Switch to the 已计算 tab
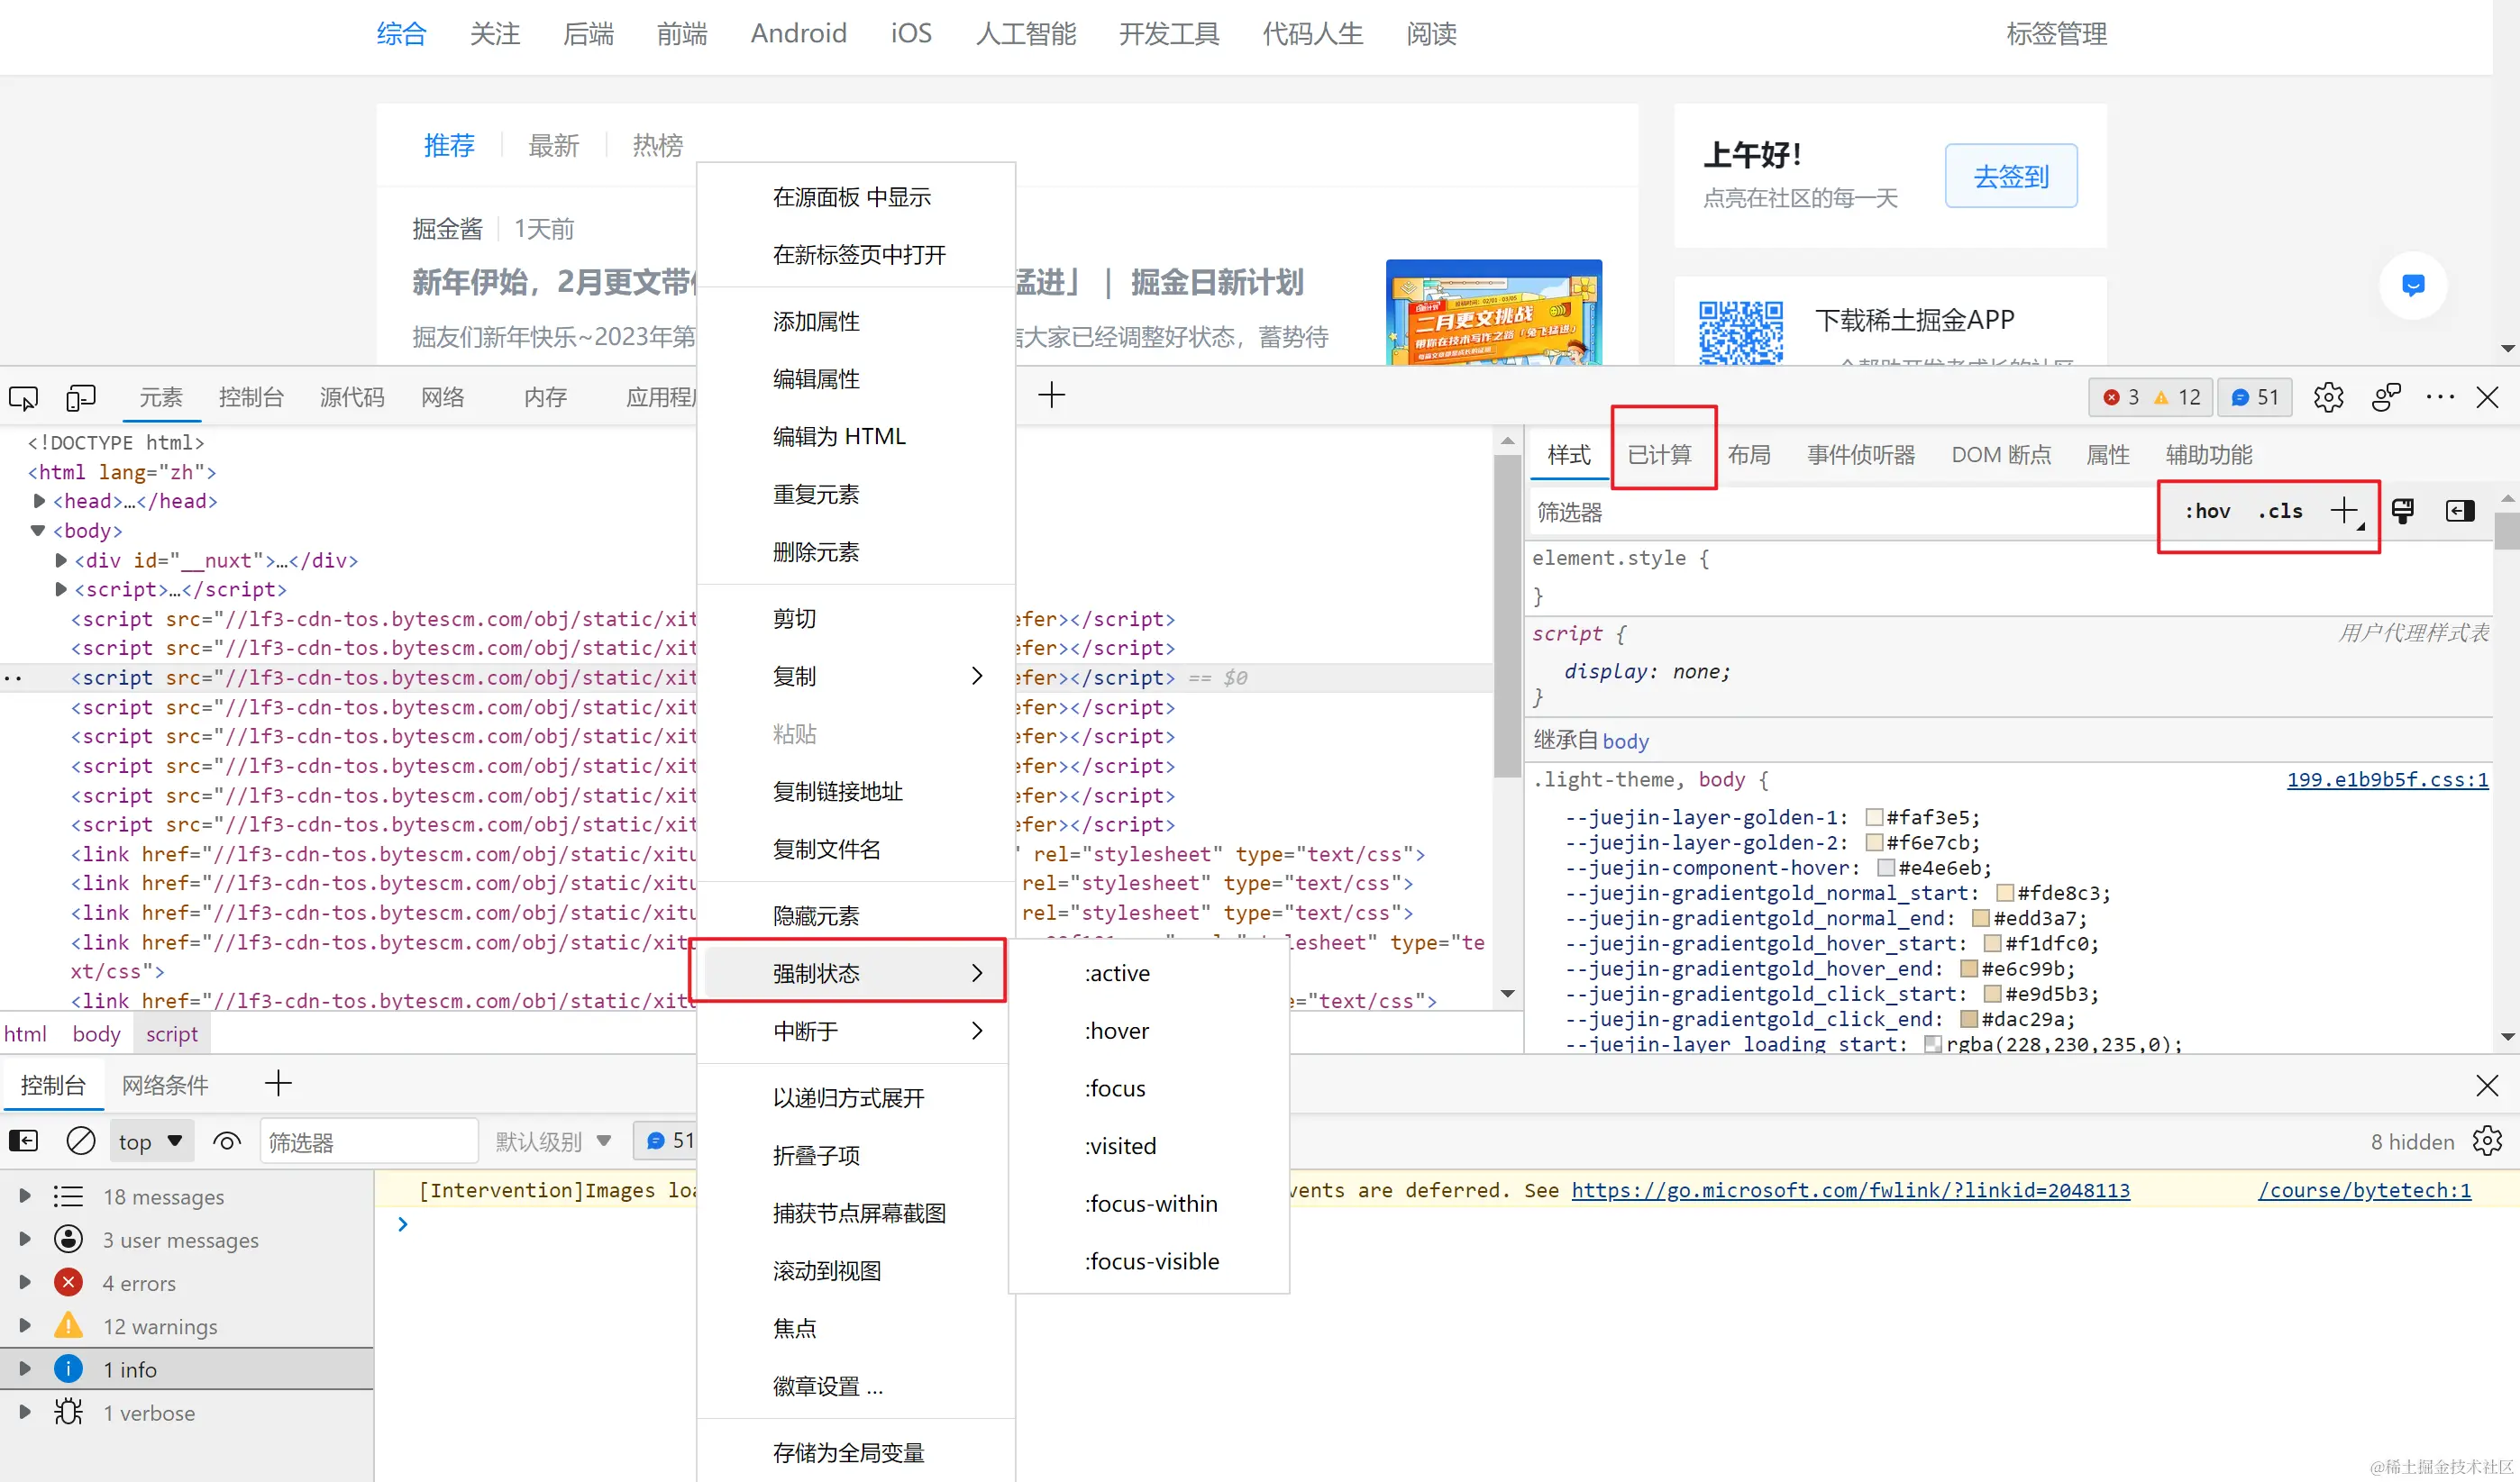The image size is (2520, 1482). [x=1659, y=455]
